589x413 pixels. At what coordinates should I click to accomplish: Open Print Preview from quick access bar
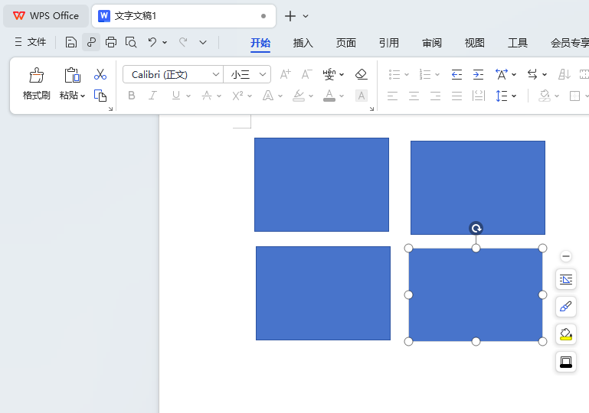tap(131, 42)
